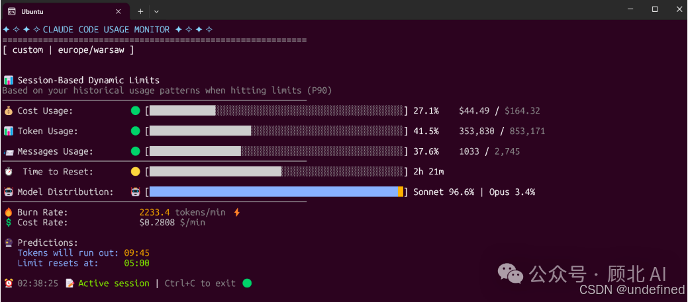The width and height of the screenshot is (688, 302).
Task: Click the 27.1% cost percentage
Action: tap(426, 111)
